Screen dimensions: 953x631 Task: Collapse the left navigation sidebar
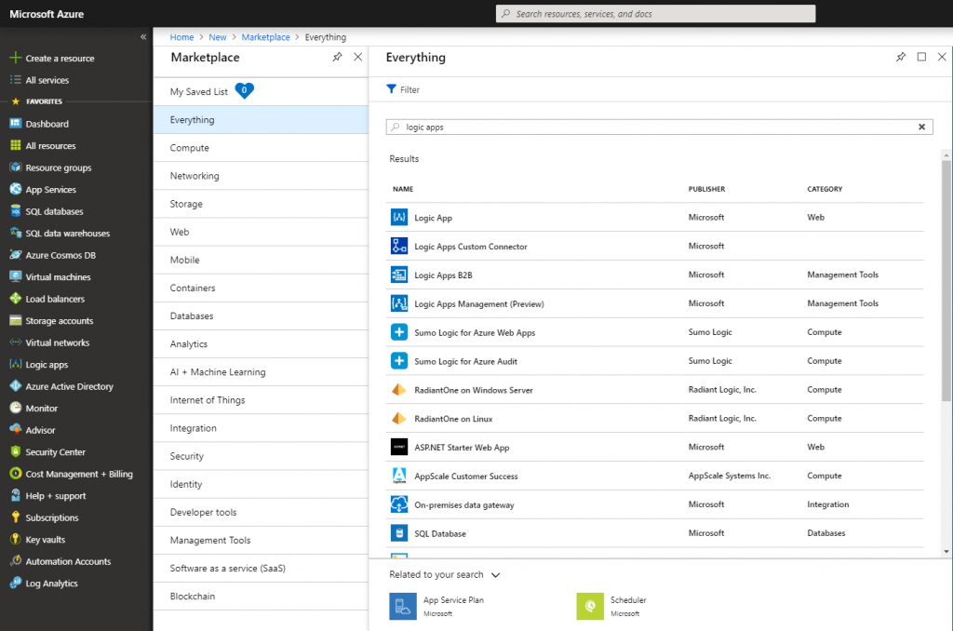pyautogui.click(x=143, y=36)
